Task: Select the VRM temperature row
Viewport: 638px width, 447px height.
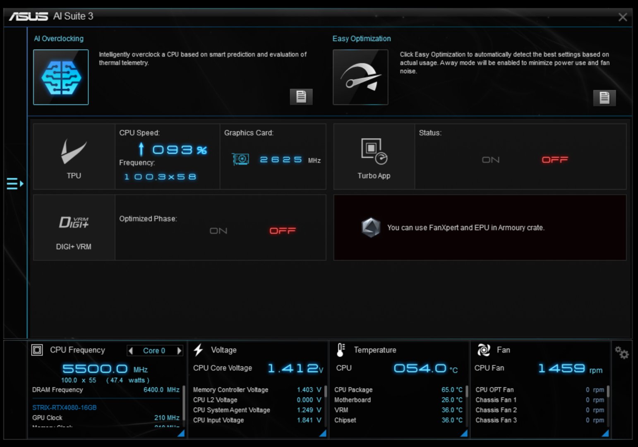Action: (x=398, y=410)
